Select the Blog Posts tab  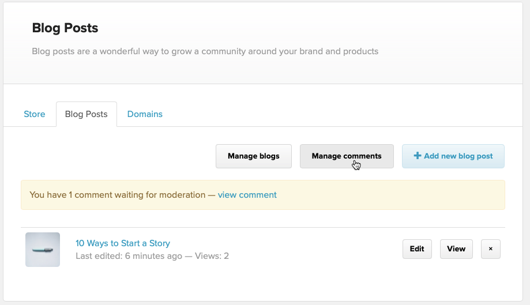click(87, 114)
